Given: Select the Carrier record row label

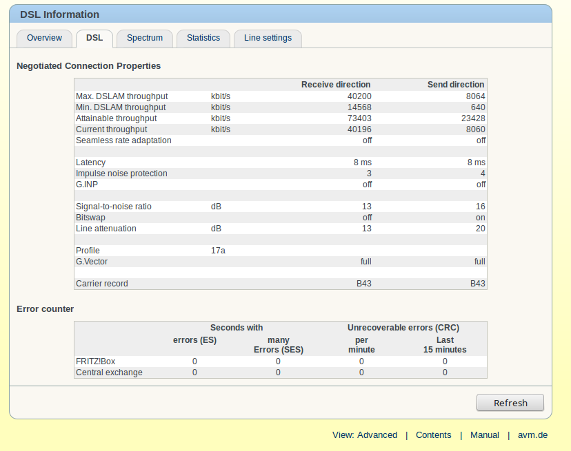Looking at the screenshot, I should [x=102, y=284].
